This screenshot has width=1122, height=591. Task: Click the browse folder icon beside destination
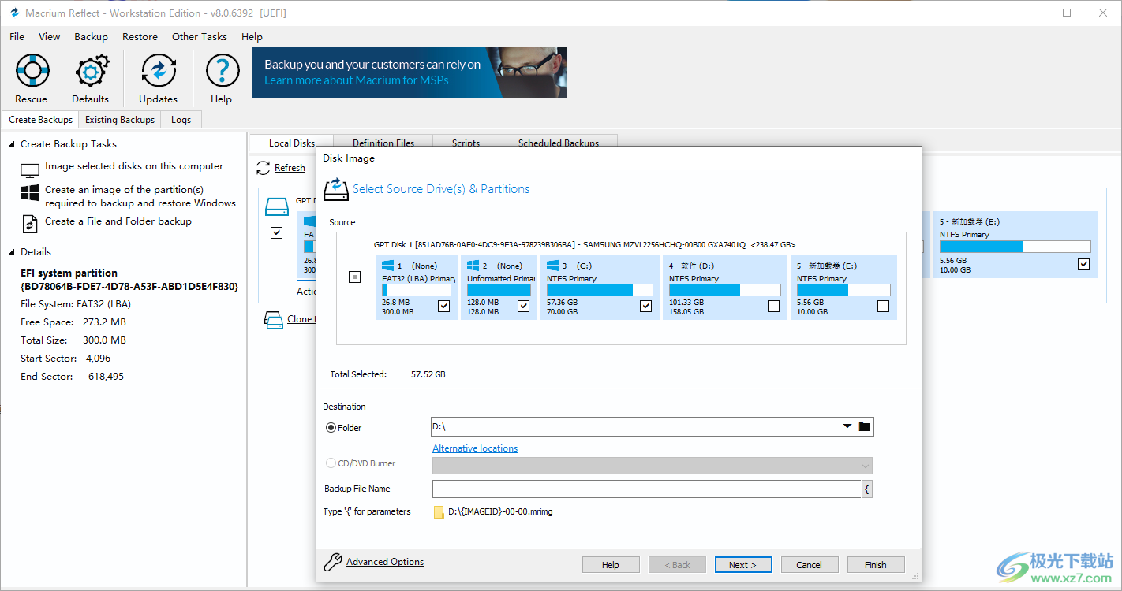[x=865, y=426]
